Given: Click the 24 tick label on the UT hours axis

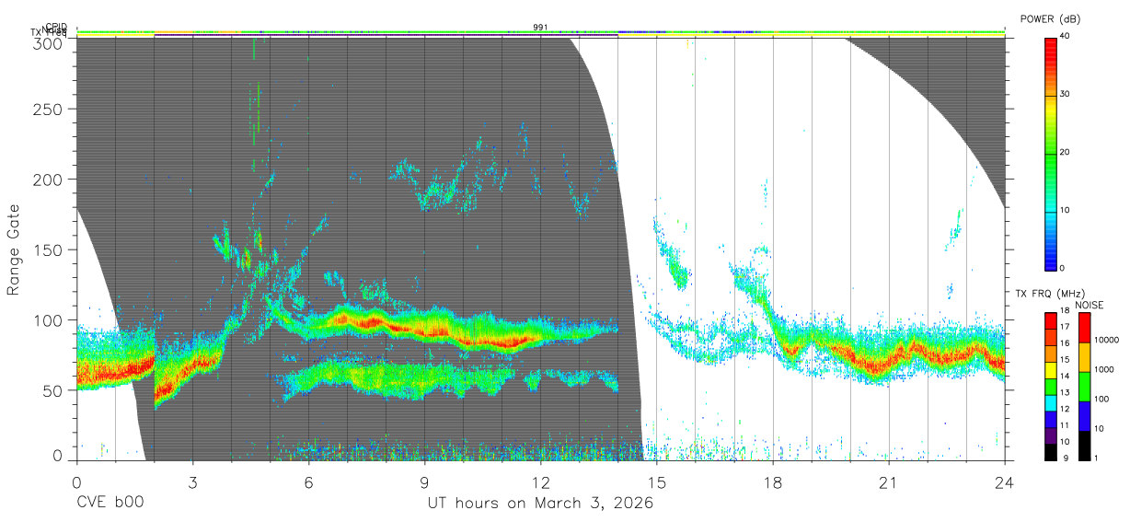Looking at the screenshot, I should coord(1004,482).
